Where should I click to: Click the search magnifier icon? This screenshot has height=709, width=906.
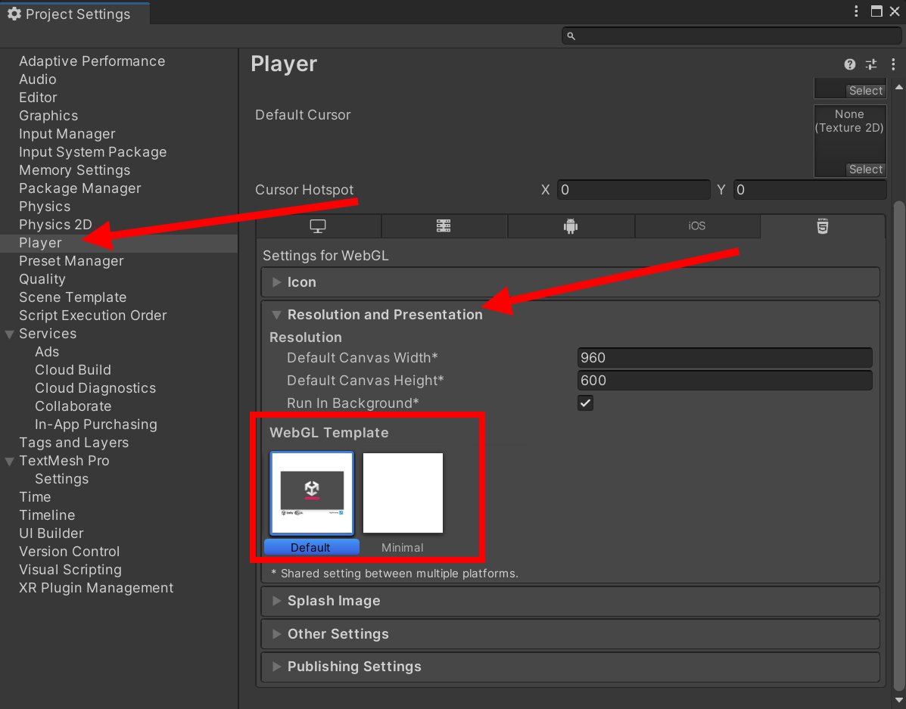click(571, 36)
